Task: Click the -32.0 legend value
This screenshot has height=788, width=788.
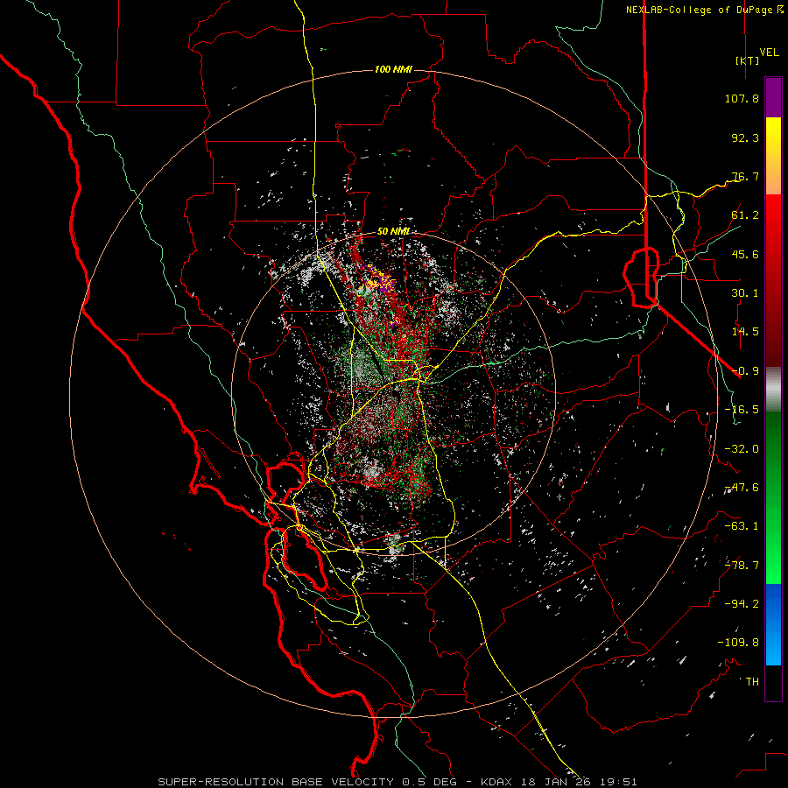Action: tap(742, 449)
